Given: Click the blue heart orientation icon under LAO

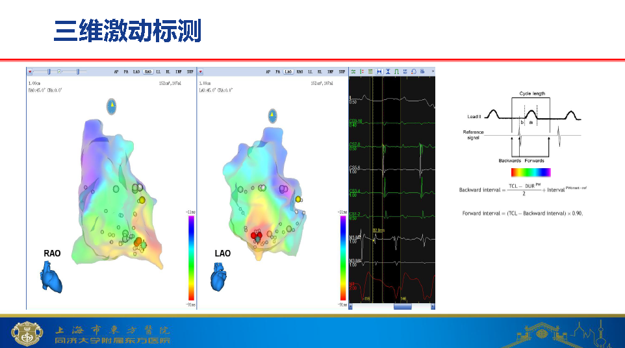Looking at the screenshot, I should click(x=219, y=277).
